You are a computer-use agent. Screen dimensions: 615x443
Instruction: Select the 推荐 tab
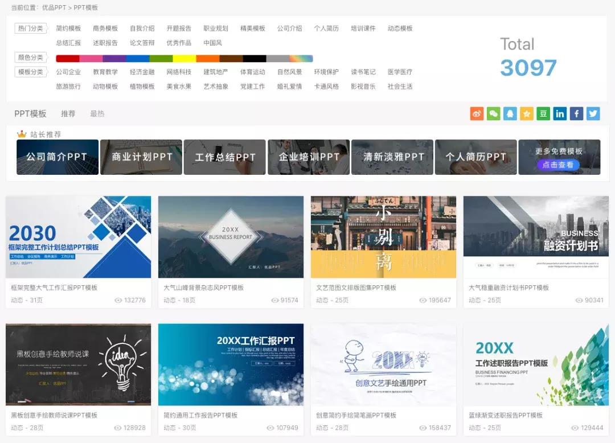tap(68, 113)
